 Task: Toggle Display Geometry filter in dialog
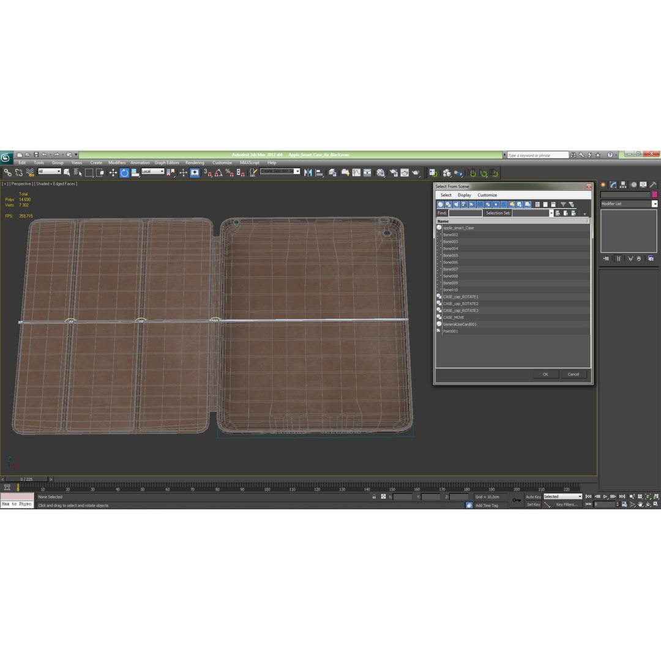tap(441, 204)
